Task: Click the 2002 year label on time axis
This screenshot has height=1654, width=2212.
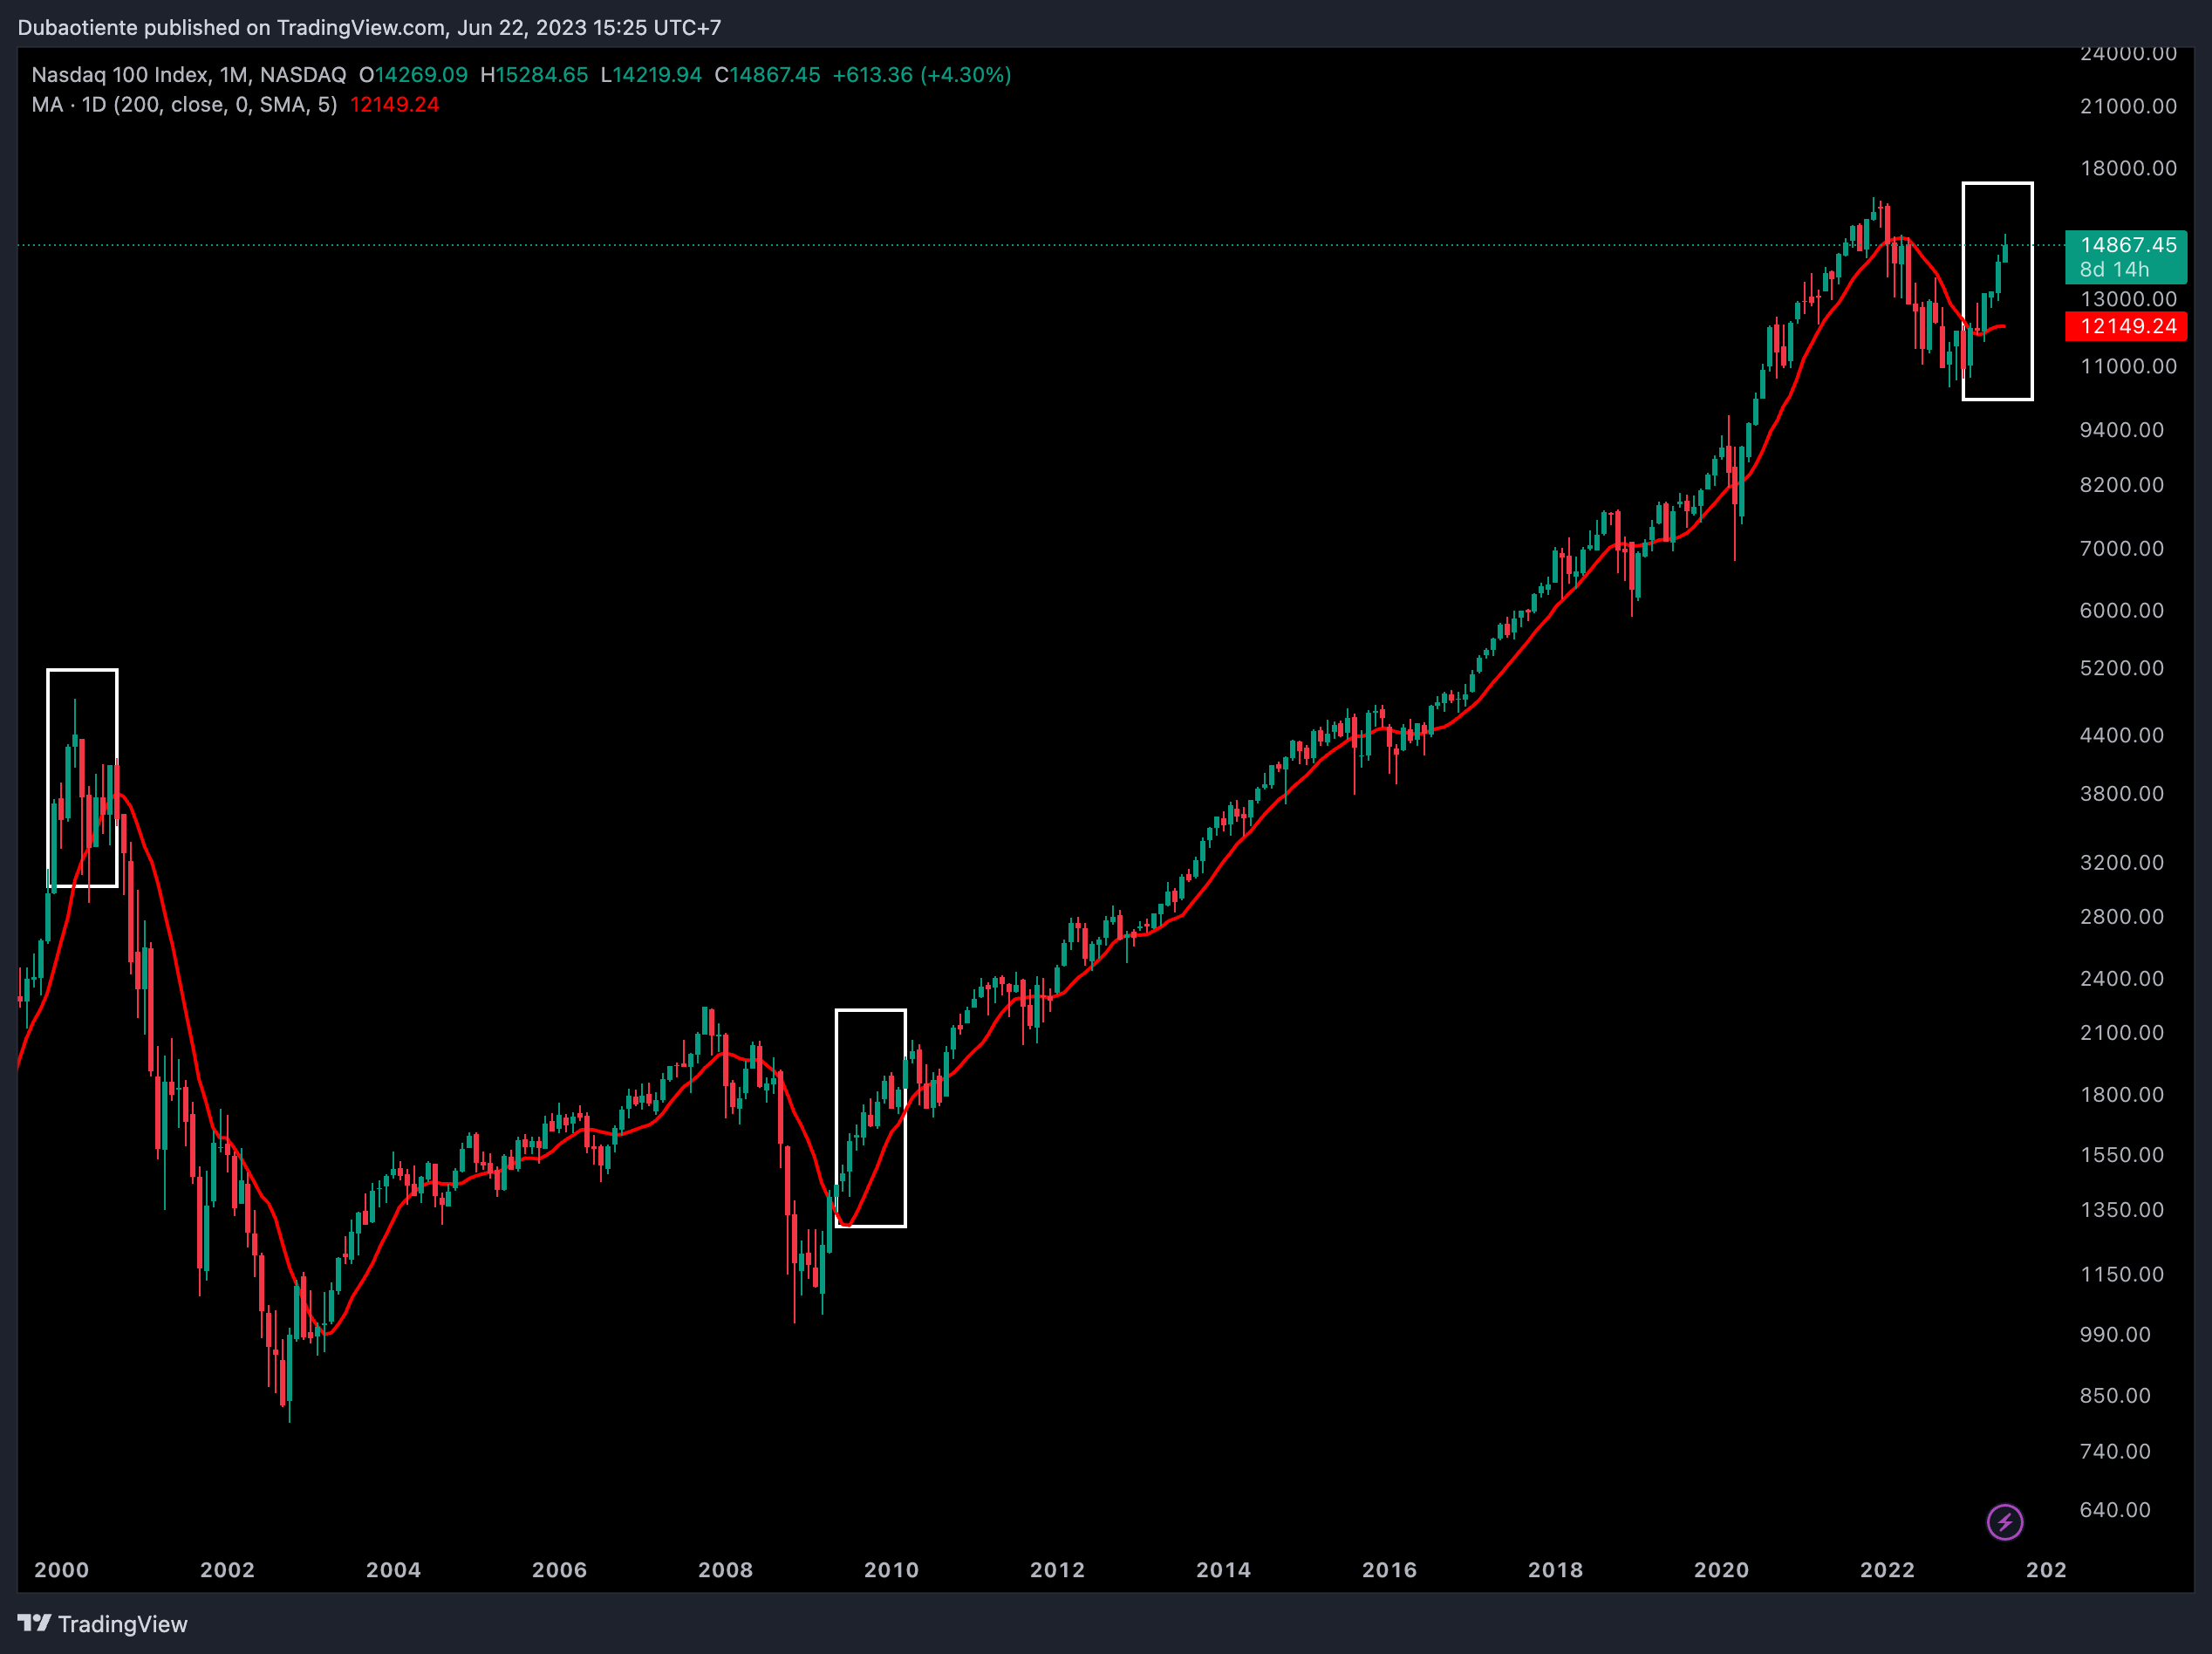Action: (228, 1570)
